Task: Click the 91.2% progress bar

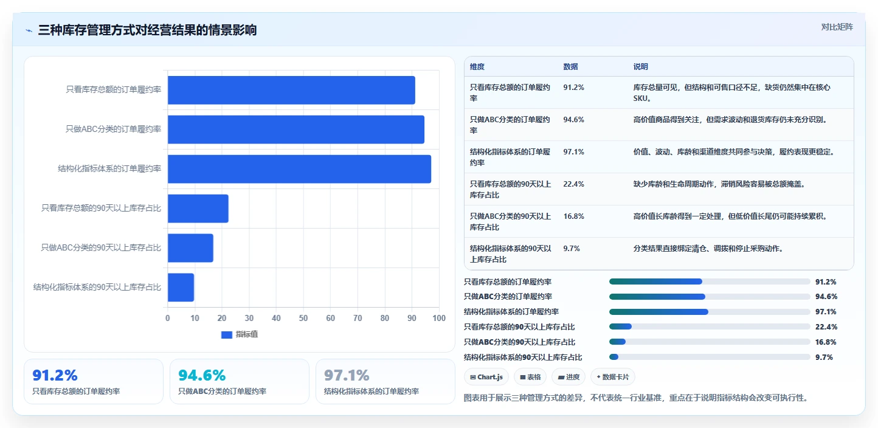Action: coord(710,281)
